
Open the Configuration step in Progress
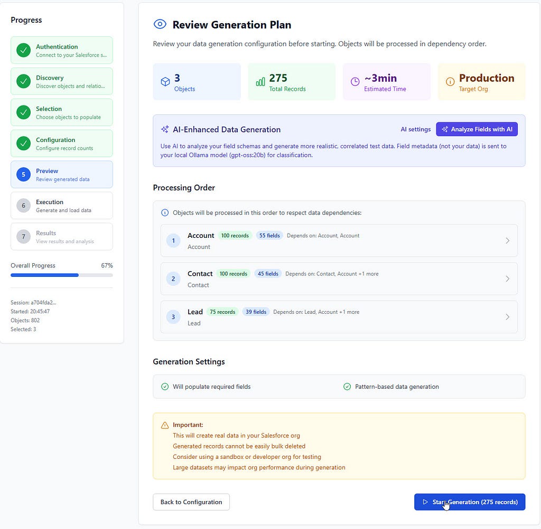(62, 143)
